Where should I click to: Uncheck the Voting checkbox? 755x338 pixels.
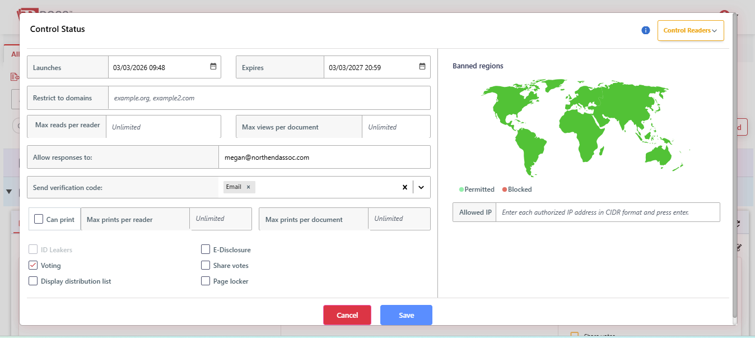[x=33, y=266]
